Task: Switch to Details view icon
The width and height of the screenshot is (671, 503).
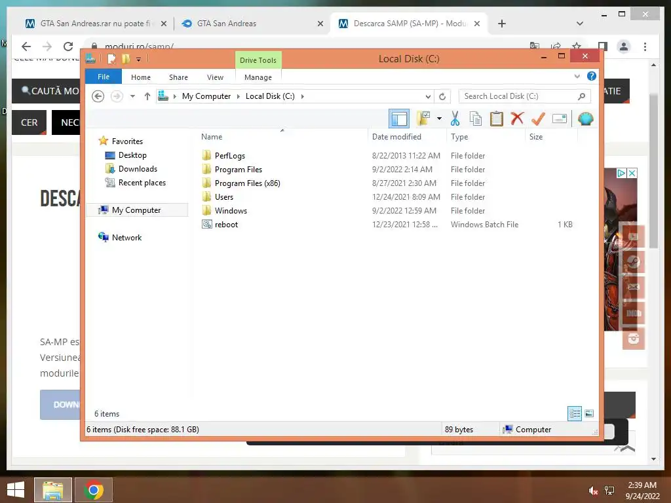Action: point(575,414)
